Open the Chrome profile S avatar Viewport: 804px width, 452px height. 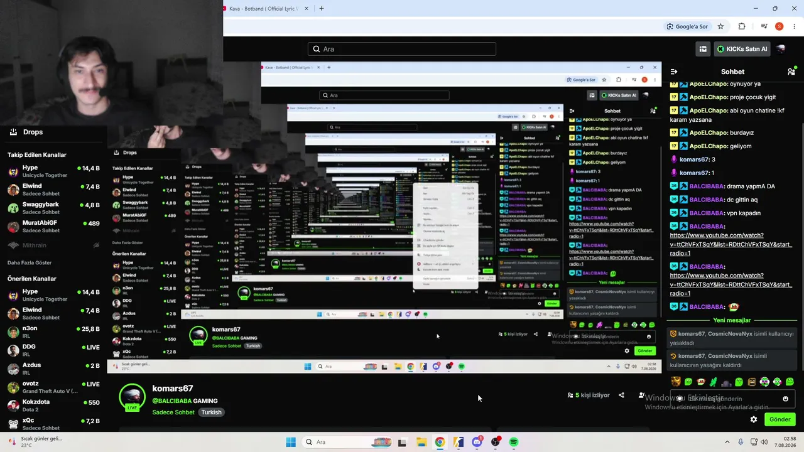tap(780, 26)
